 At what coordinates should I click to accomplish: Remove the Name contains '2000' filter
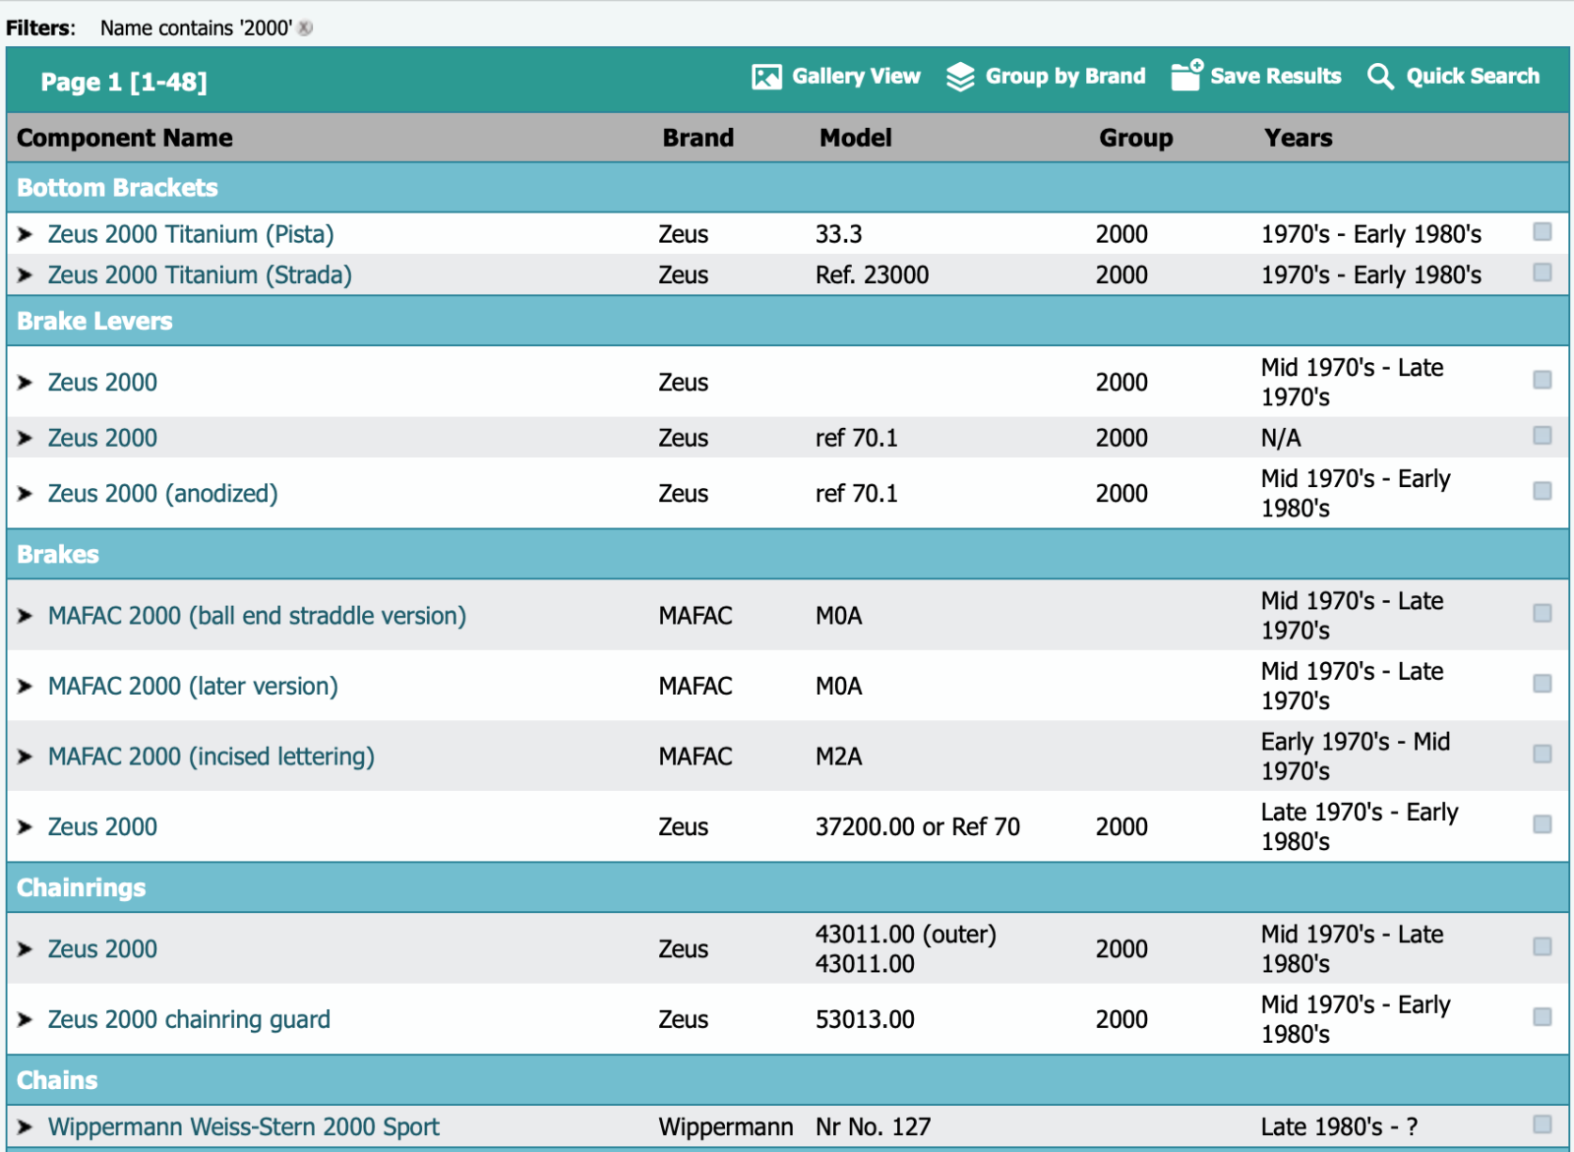click(306, 29)
